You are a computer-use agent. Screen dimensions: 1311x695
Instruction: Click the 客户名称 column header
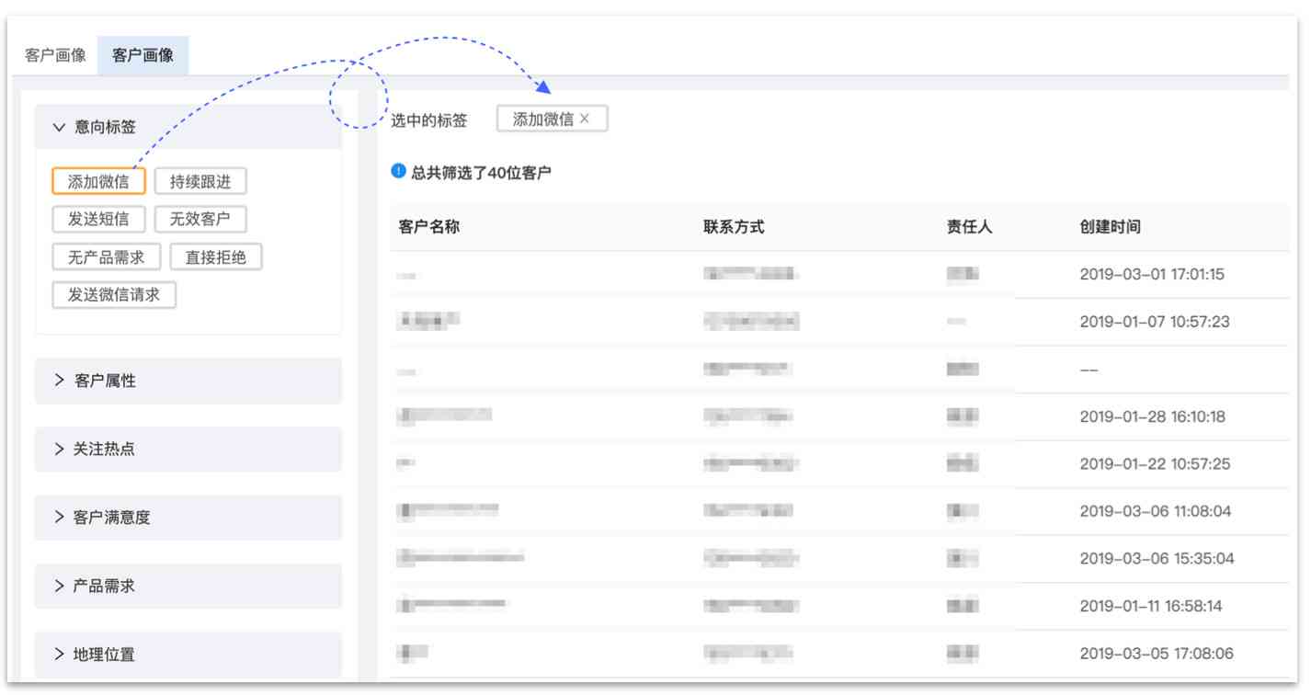click(429, 227)
